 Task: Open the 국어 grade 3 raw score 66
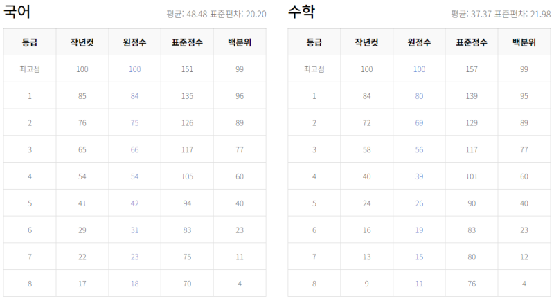[x=134, y=149]
